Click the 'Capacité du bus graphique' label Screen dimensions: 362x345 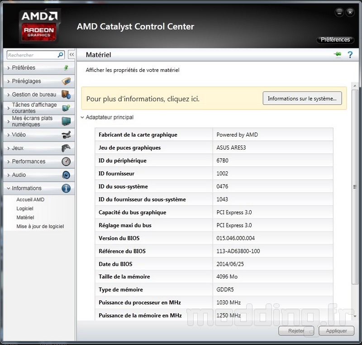pos(132,213)
